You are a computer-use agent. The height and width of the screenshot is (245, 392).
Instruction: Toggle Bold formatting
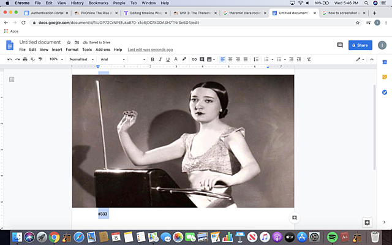(x=153, y=59)
